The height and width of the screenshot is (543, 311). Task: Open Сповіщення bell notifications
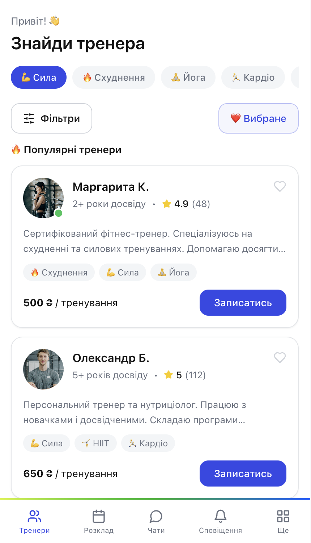pos(220,521)
